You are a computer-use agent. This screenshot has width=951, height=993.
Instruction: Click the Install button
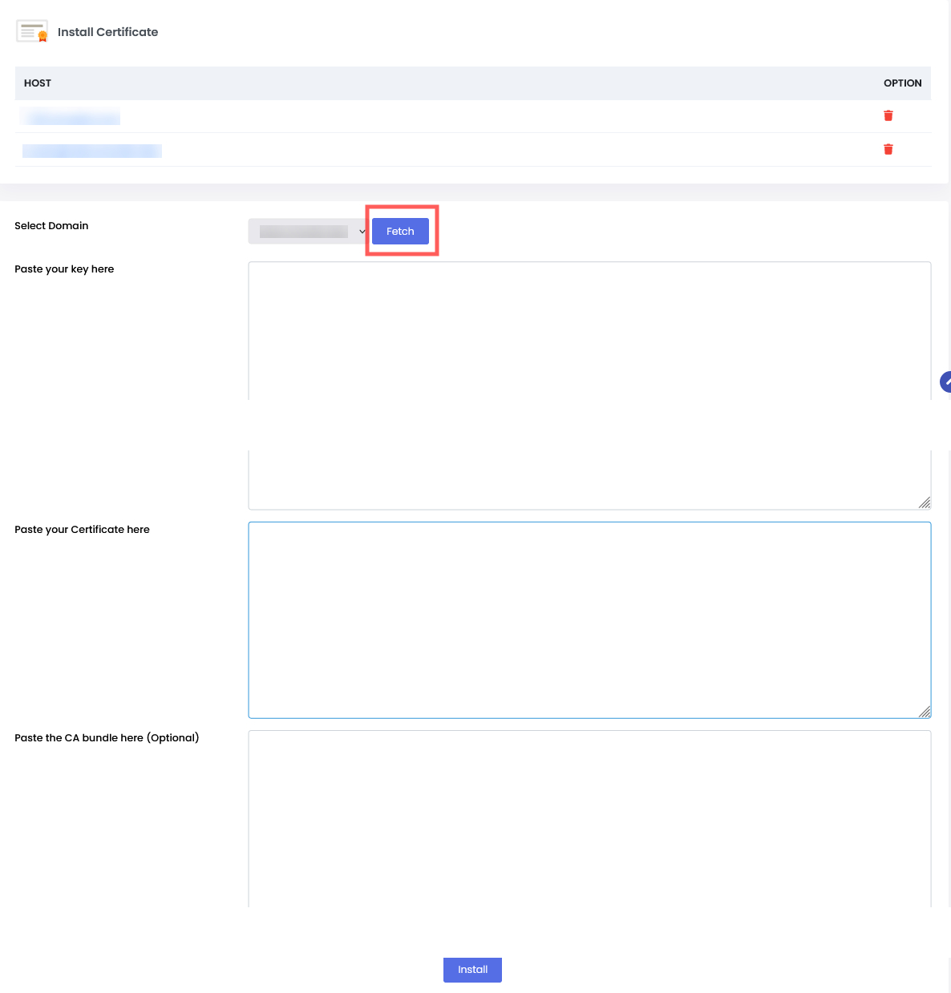472,970
